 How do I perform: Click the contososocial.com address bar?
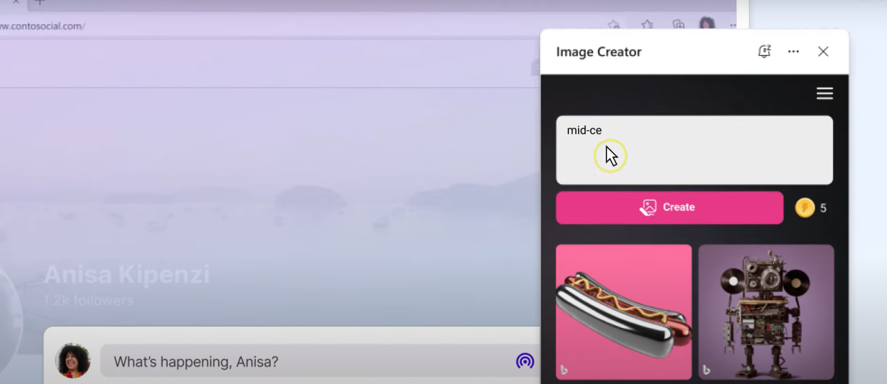tap(208, 26)
